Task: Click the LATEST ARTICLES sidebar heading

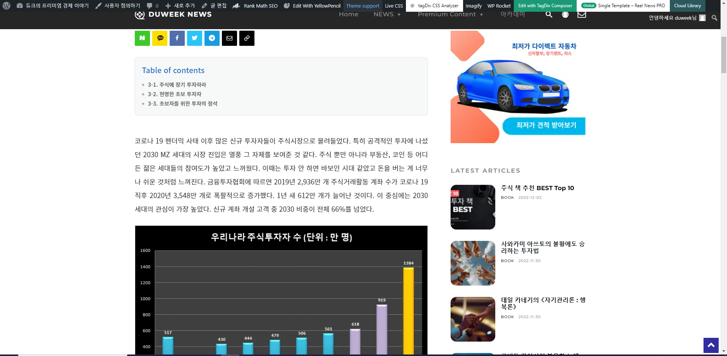Action: (485, 171)
